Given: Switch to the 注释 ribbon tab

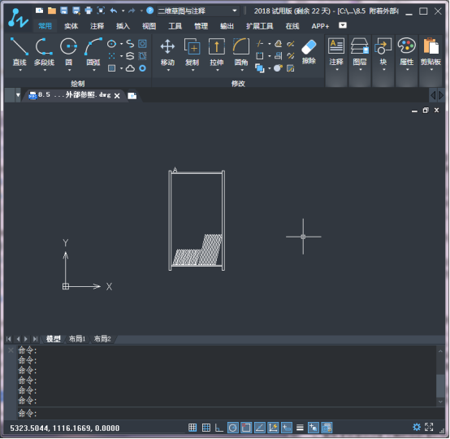Looking at the screenshot, I should pos(97,26).
